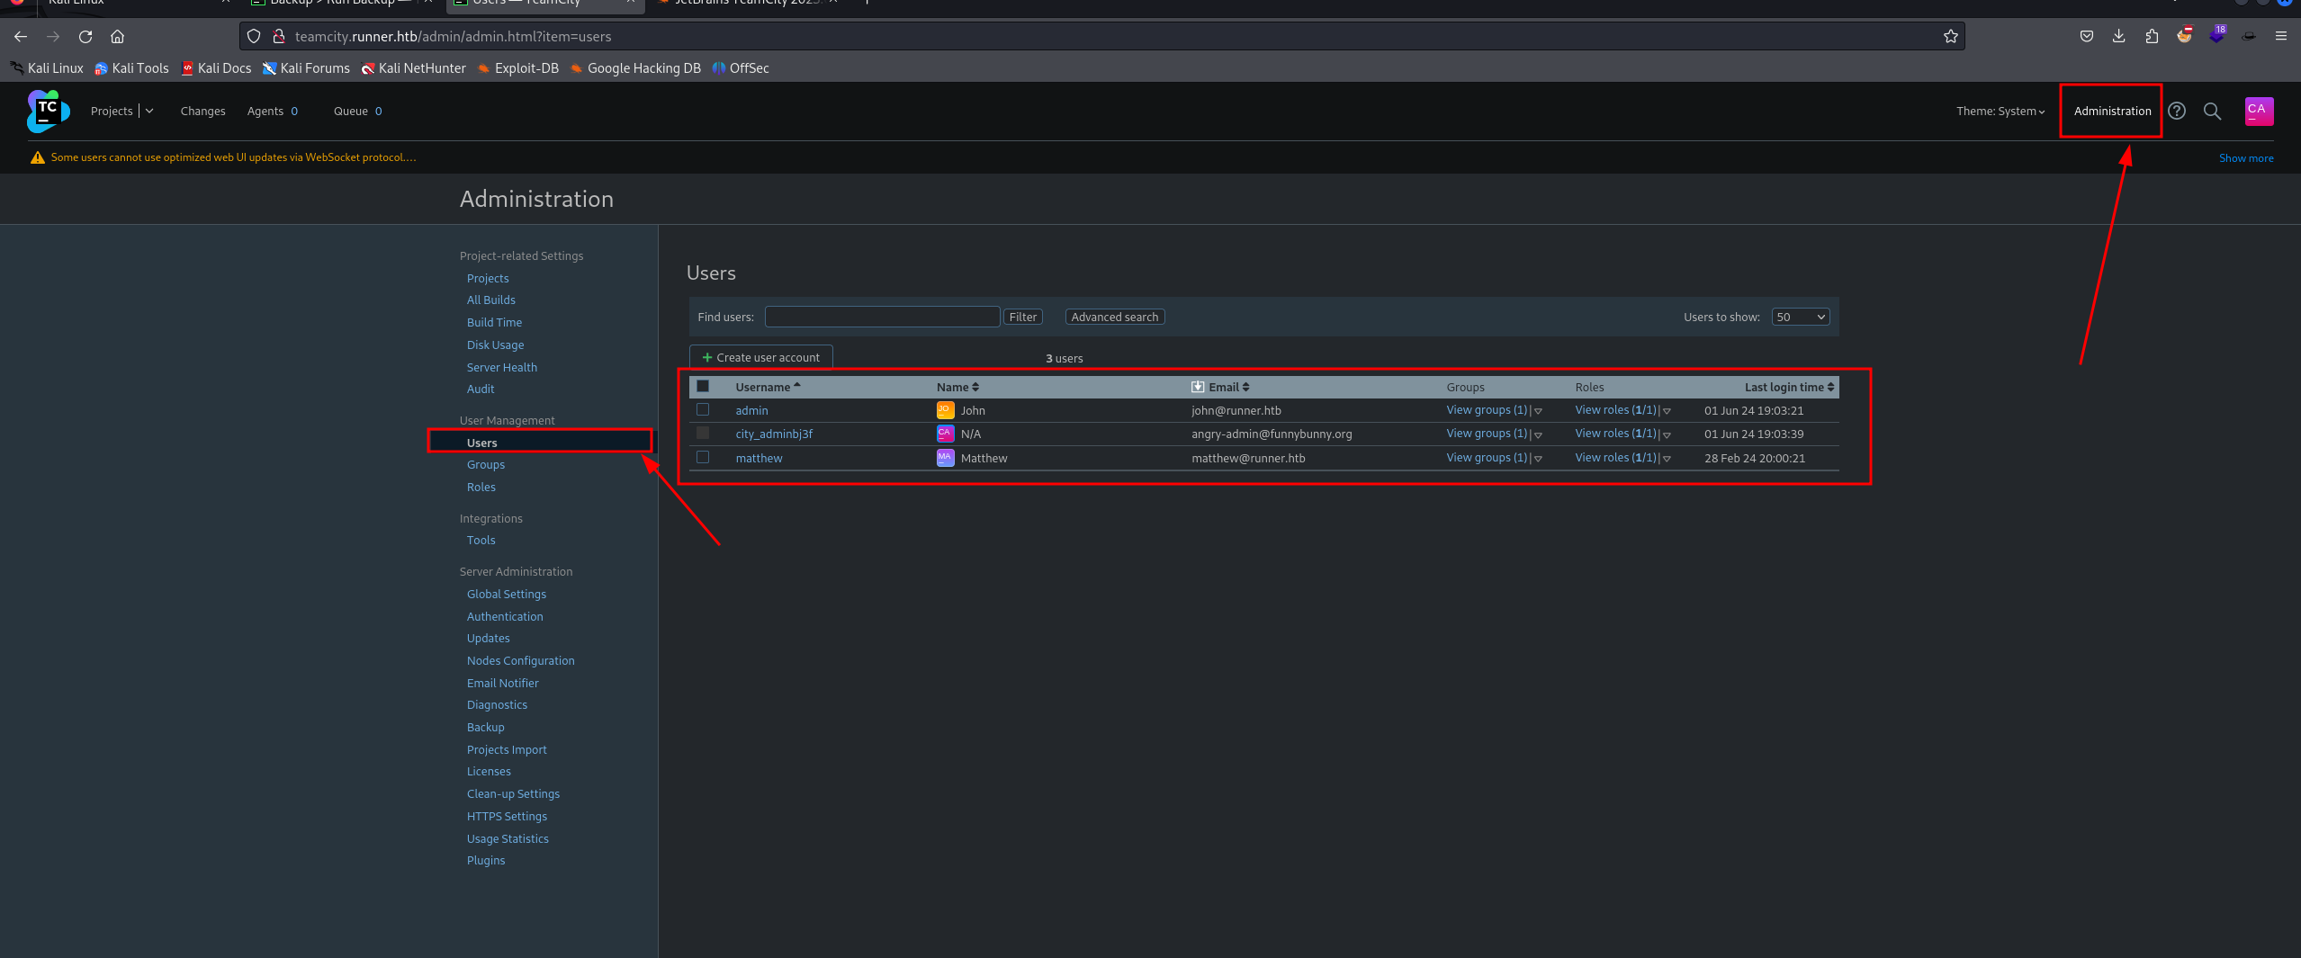
Task: Sort by Username column header
Action: [768, 388]
